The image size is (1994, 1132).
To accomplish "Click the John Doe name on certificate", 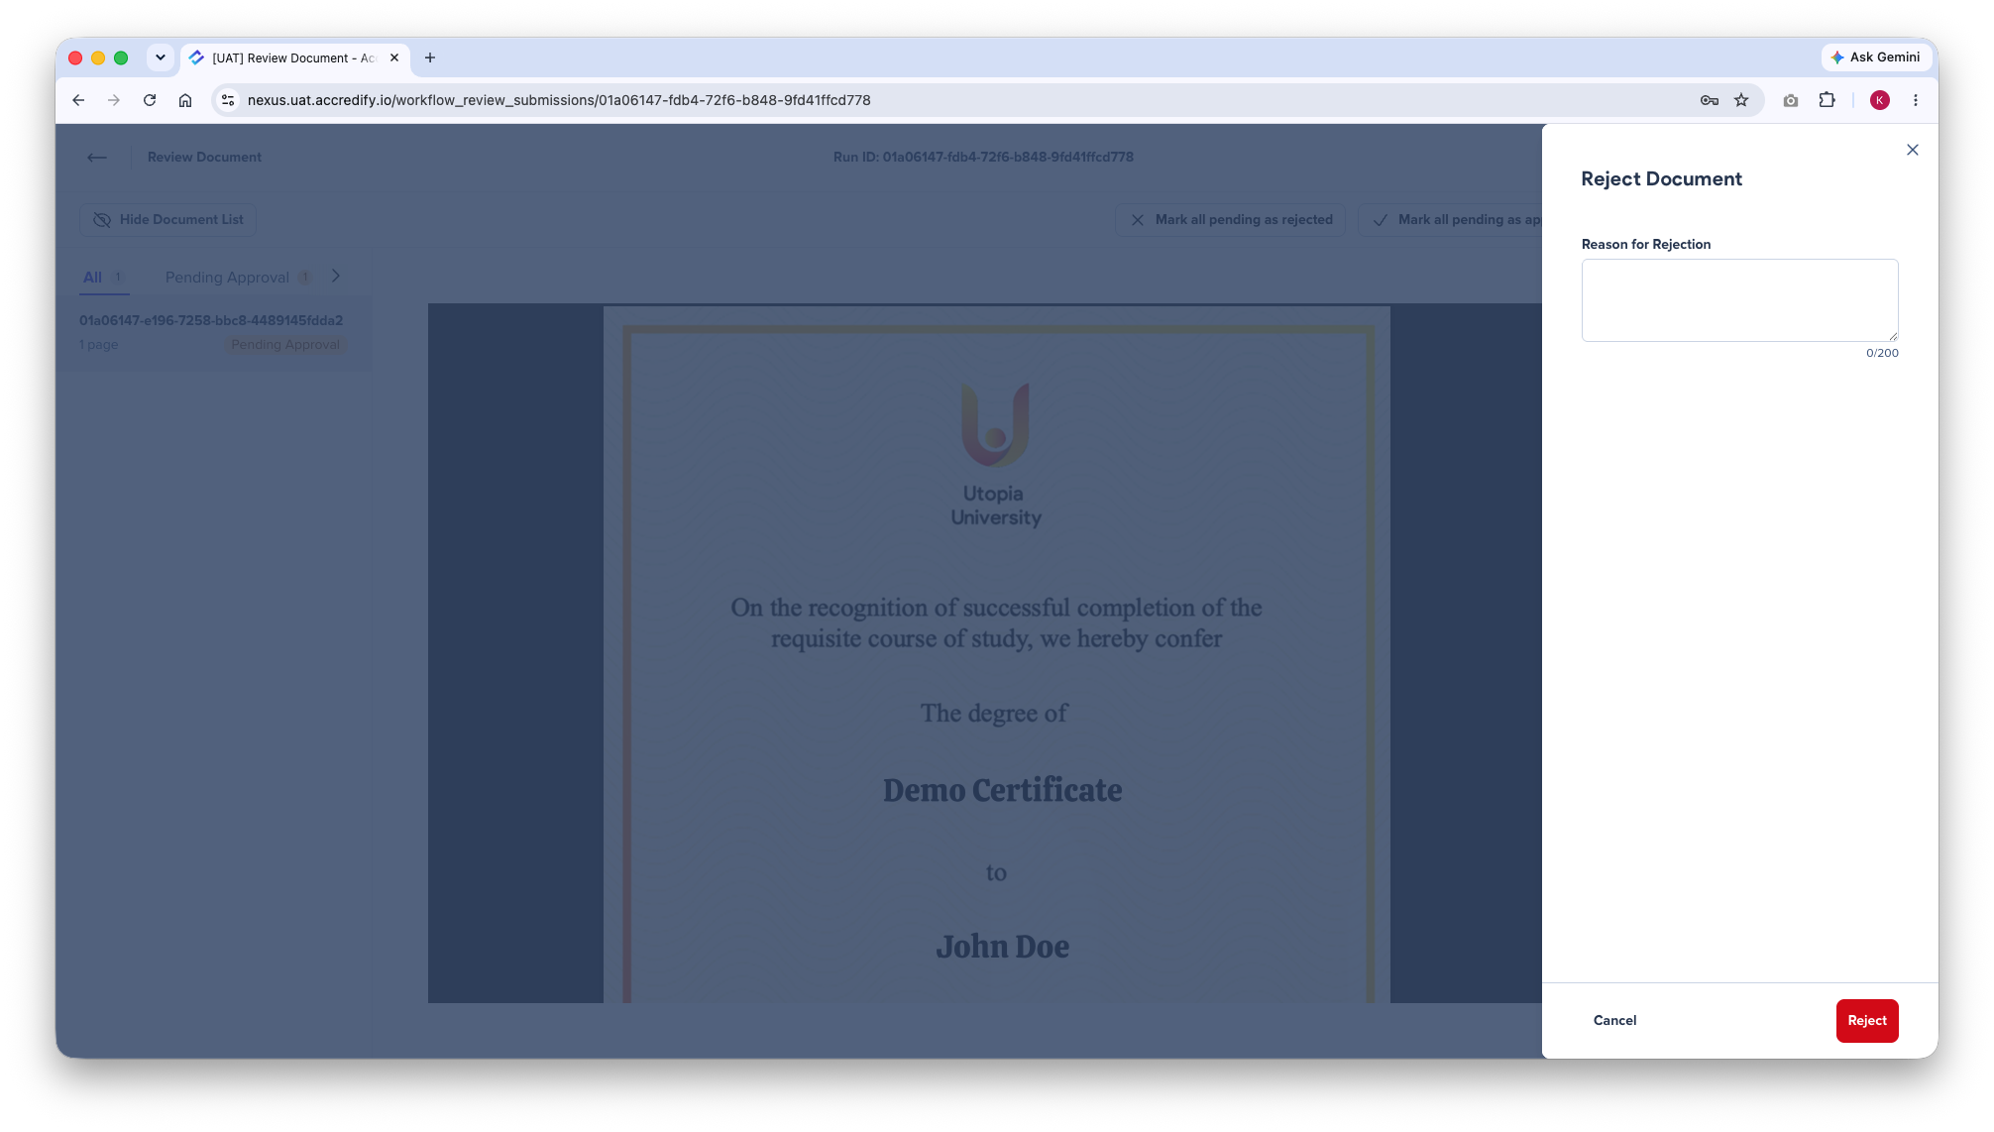I will pyautogui.click(x=1002, y=947).
